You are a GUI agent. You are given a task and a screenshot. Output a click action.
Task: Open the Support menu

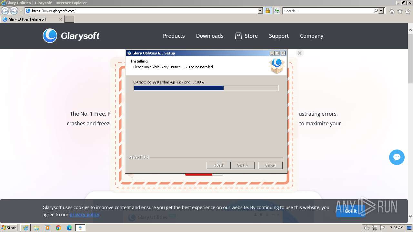pyautogui.click(x=279, y=36)
